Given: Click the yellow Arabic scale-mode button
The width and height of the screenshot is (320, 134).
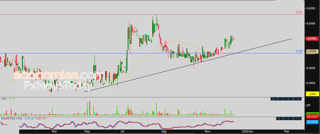Looking at the screenshot, I should [x=312, y=94].
